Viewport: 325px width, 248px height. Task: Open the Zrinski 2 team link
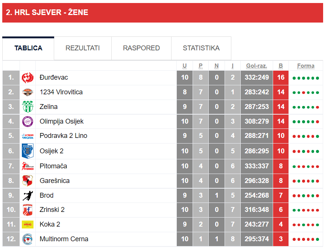pyautogui.click(x=52, y=210)
